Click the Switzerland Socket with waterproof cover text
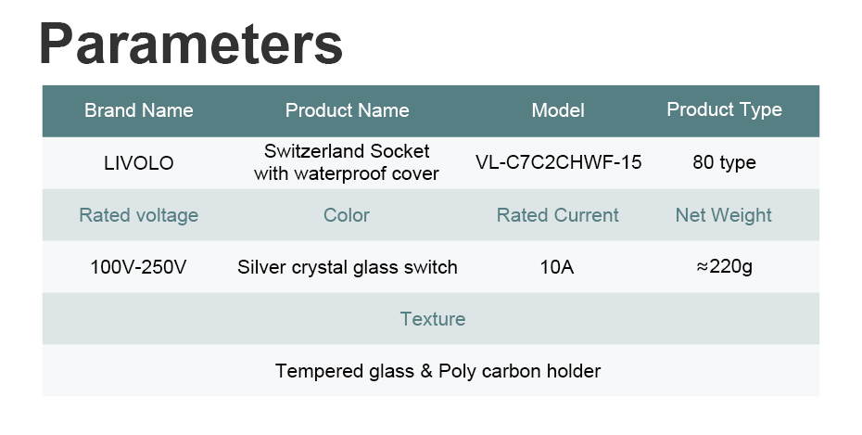The width and height of the screenshot is (862, 435). (x=347, y=162)
